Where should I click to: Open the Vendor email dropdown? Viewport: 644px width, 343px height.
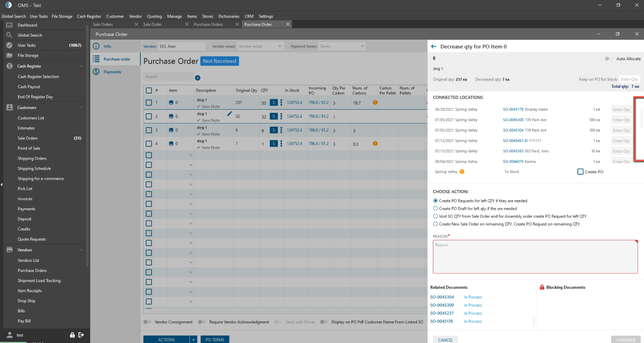280,46
